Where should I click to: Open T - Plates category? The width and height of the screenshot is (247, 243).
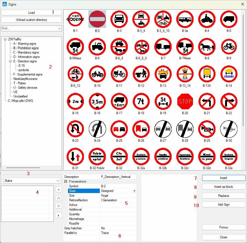pos(19,83)
